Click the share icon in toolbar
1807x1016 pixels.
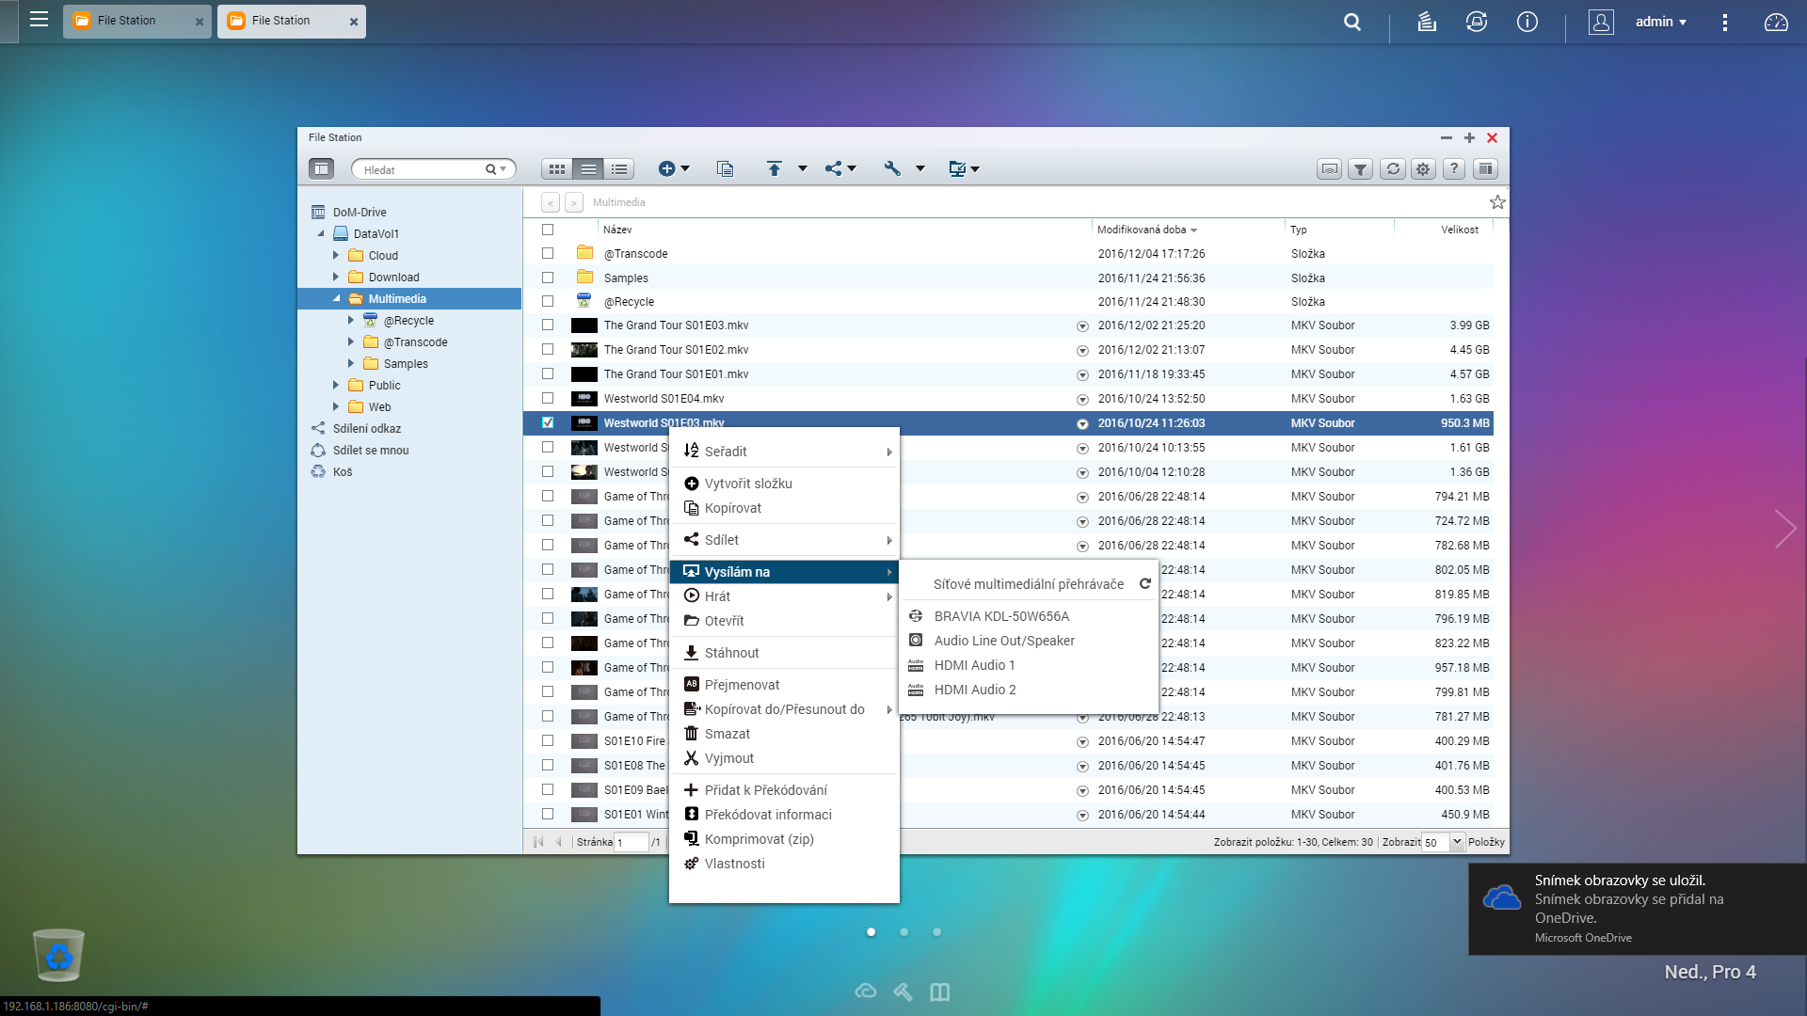point(834,168)
